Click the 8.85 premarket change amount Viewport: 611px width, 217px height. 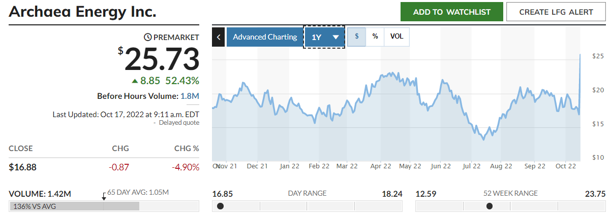[150, 81]
